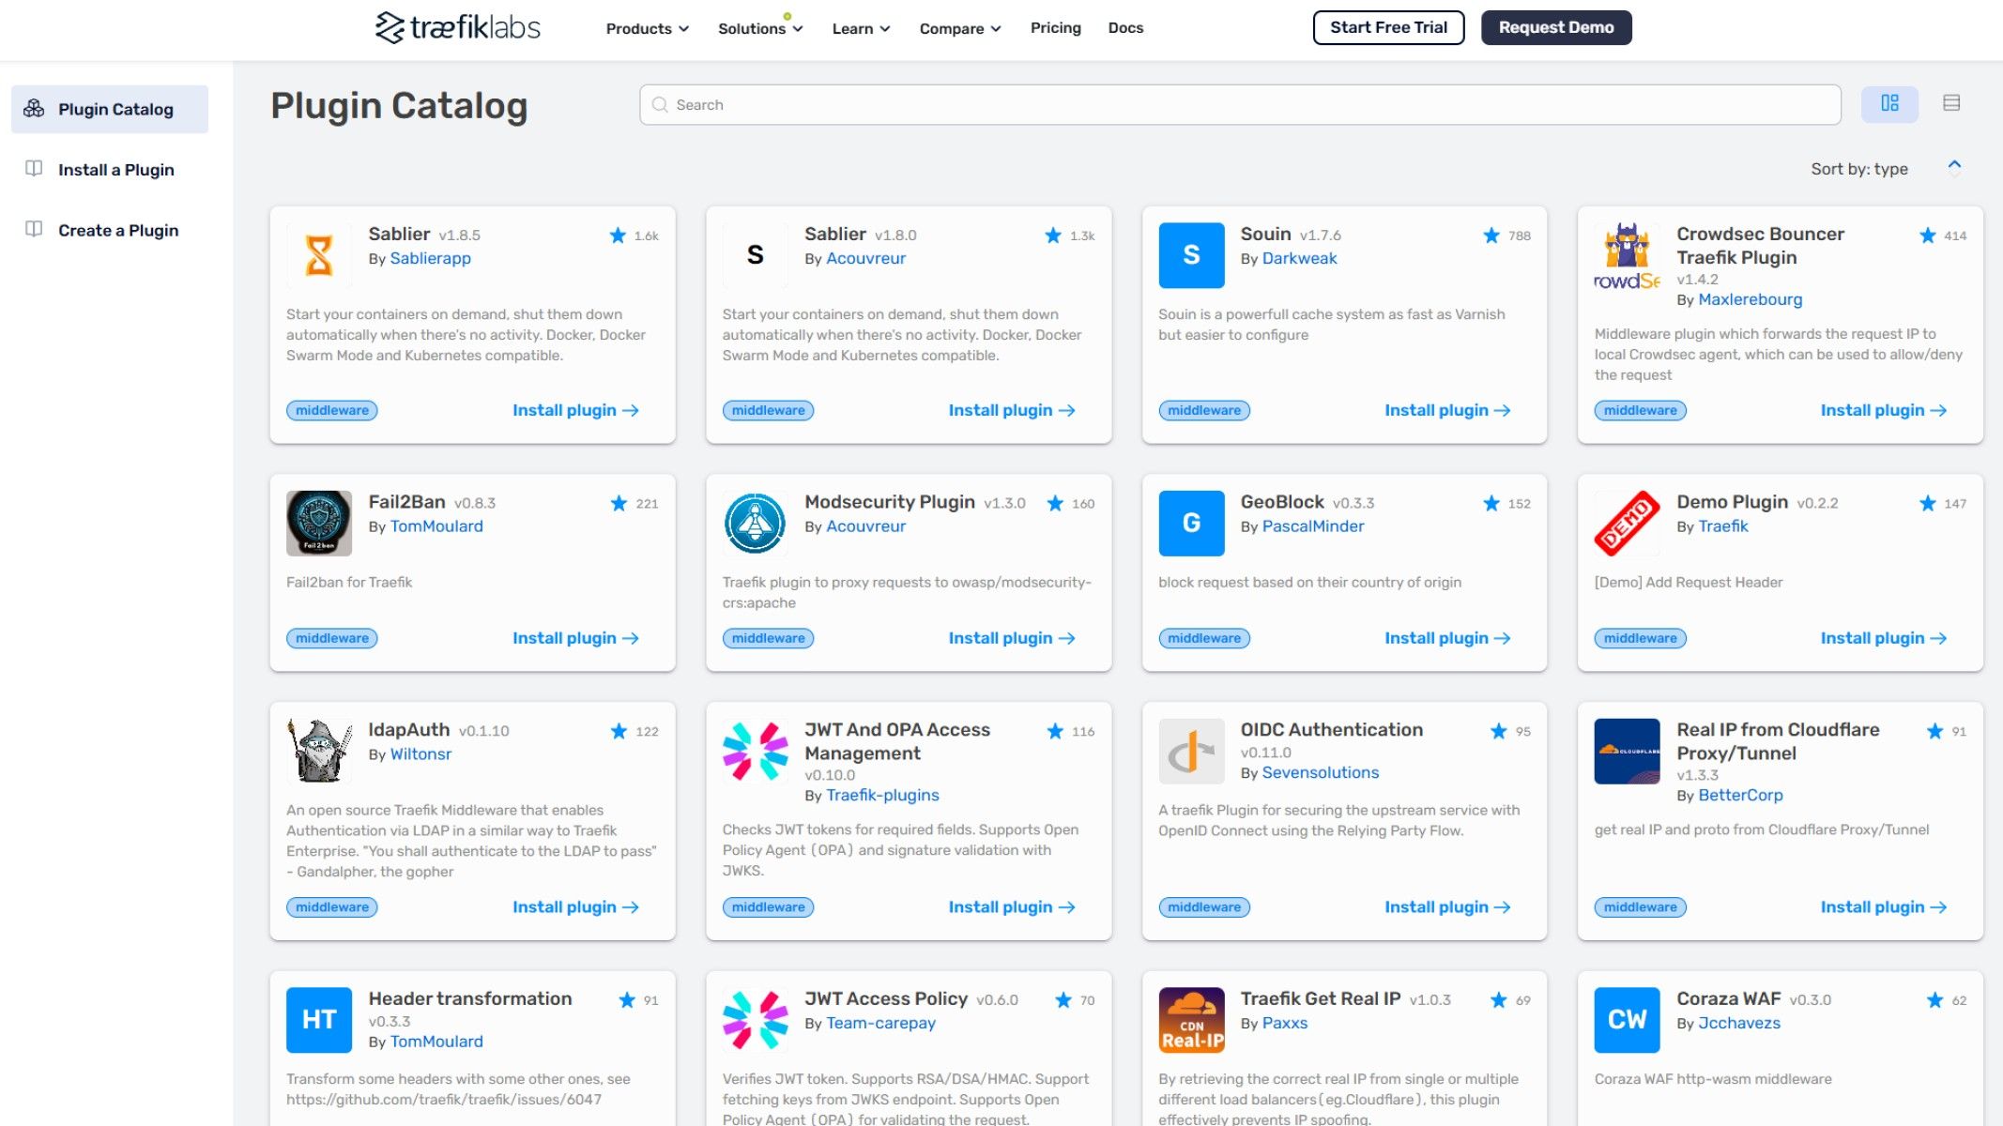
Task: Open author link Jcchavezs
Action: point(1738,1023)
